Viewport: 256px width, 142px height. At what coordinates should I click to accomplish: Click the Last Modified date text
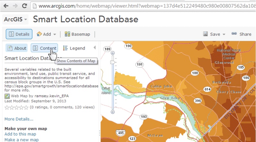(35, 101)
